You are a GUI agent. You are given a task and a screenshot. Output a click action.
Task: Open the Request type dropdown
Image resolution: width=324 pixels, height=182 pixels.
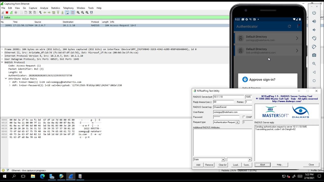[x=237, y=122]
